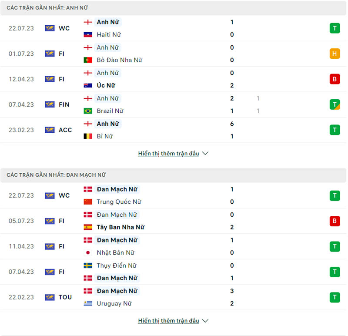Expand more matches under Đan Mạch Nữ section
Image resolution: width=348 pixels, height=336 pixels.
(x=173, y=321)
